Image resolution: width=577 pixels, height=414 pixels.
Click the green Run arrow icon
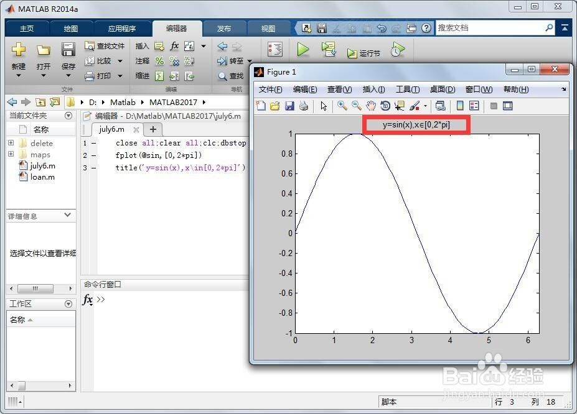(303, 49)
